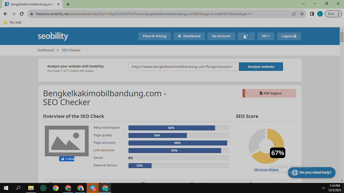Click the External factors label
Image resolution: width=344 pixels, height=193 pixels.
coord(105,165)
